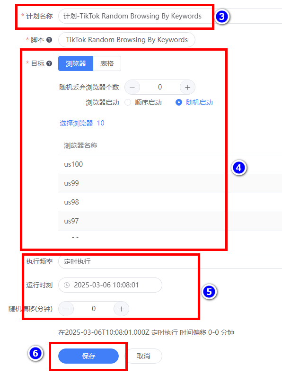Open the 脚本 selection dropdown

(127, 40)
